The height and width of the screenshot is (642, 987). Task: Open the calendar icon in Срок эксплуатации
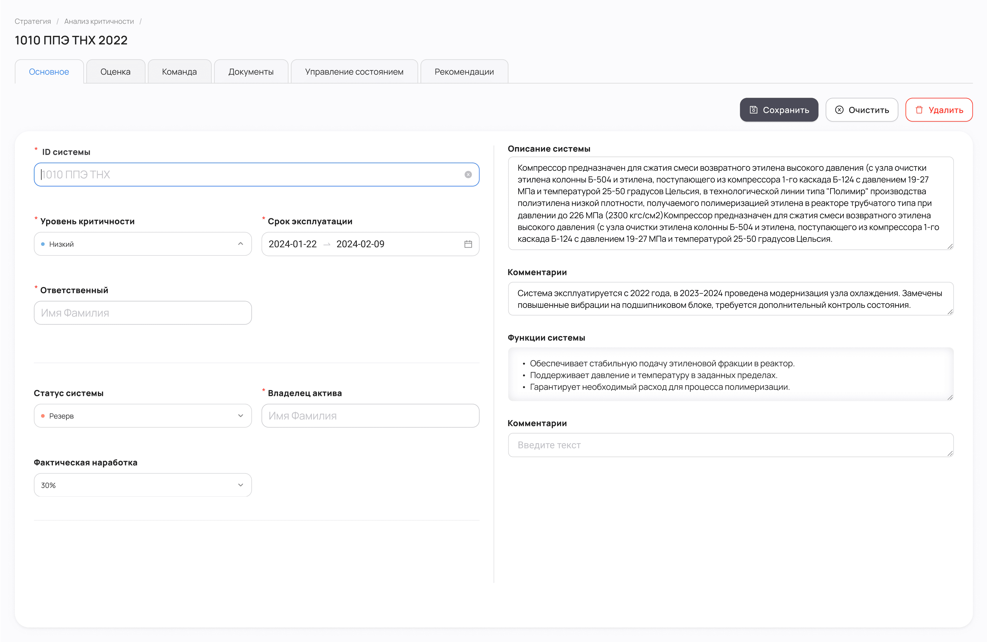[x=468, y=244]
